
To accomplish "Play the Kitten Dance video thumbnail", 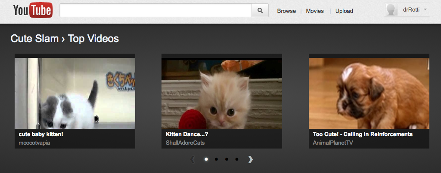I will [222, 92].
